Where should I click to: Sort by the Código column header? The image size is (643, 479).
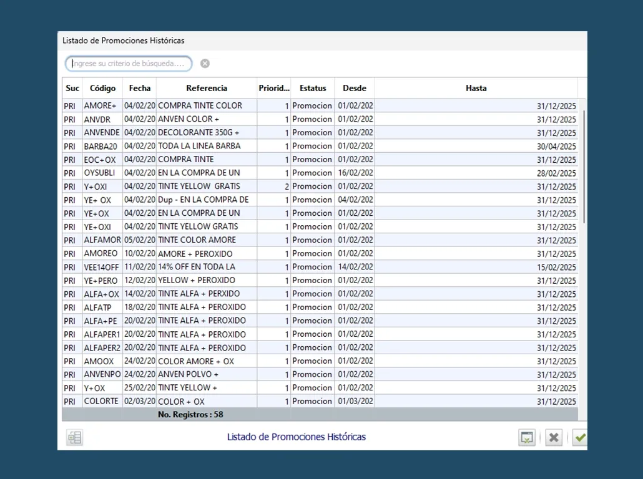[x=102, y=89]
